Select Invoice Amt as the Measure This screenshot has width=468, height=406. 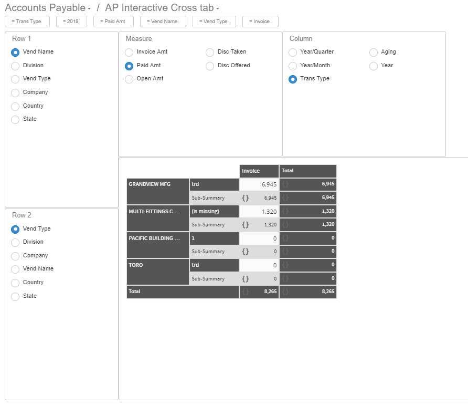pos(129,52)
